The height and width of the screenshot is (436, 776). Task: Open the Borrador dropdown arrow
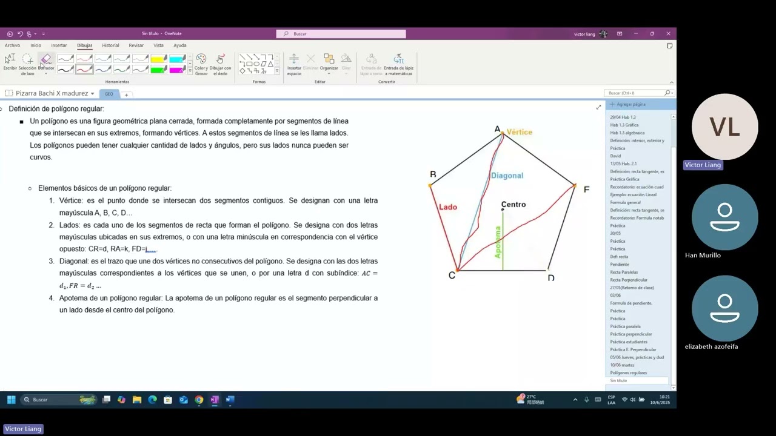tap(46, 73)
